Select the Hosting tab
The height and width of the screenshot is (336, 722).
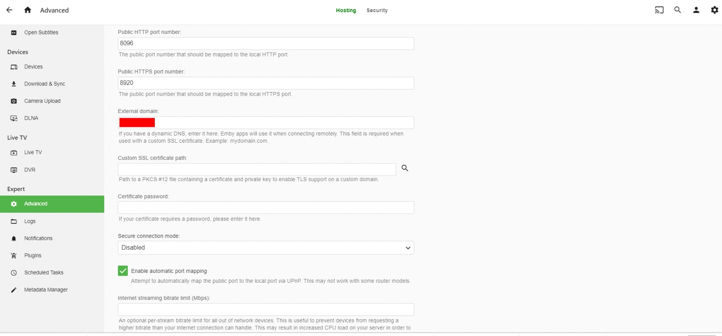[x=346, y=10]
